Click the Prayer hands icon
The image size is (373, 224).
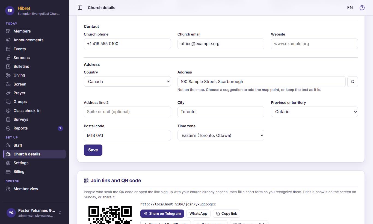[x=8, y=93]
